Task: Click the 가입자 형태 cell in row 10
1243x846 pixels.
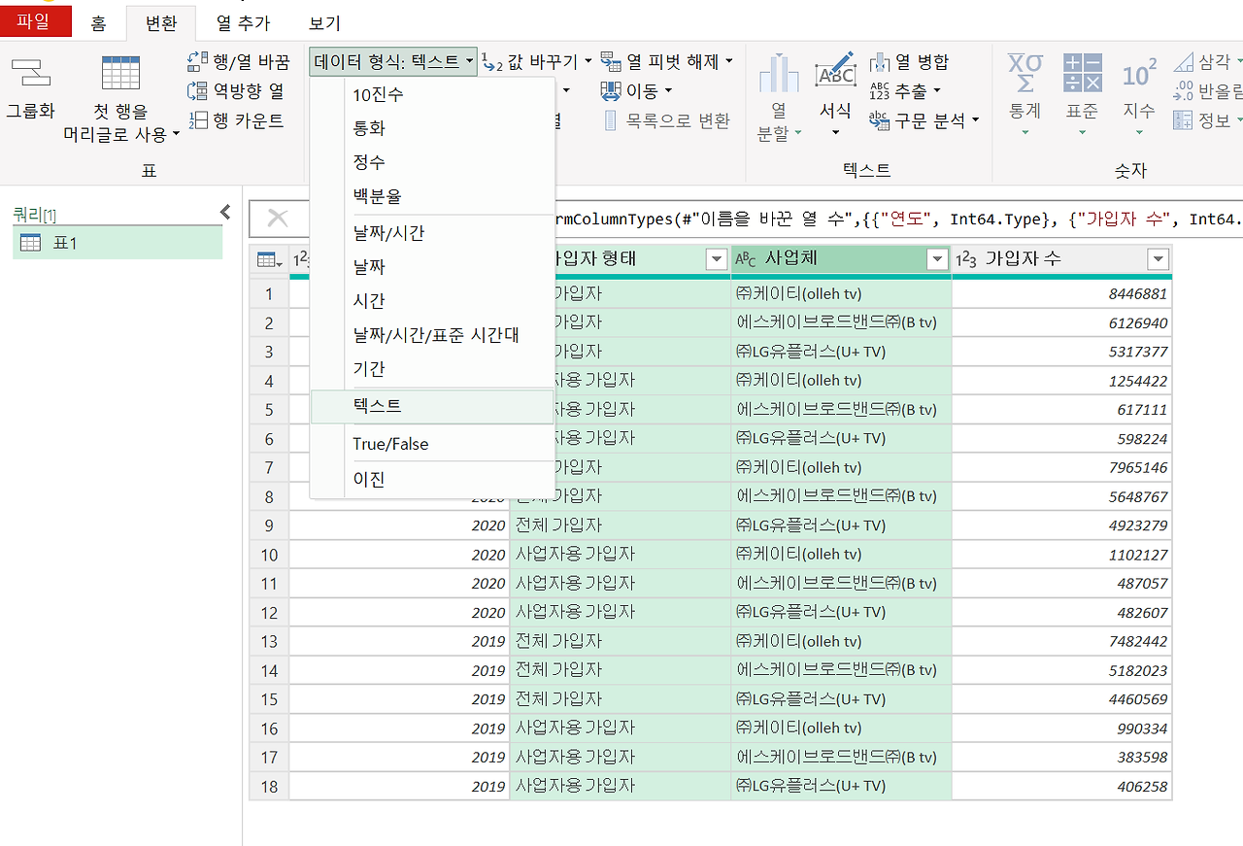Action: (x=620, y=555)
